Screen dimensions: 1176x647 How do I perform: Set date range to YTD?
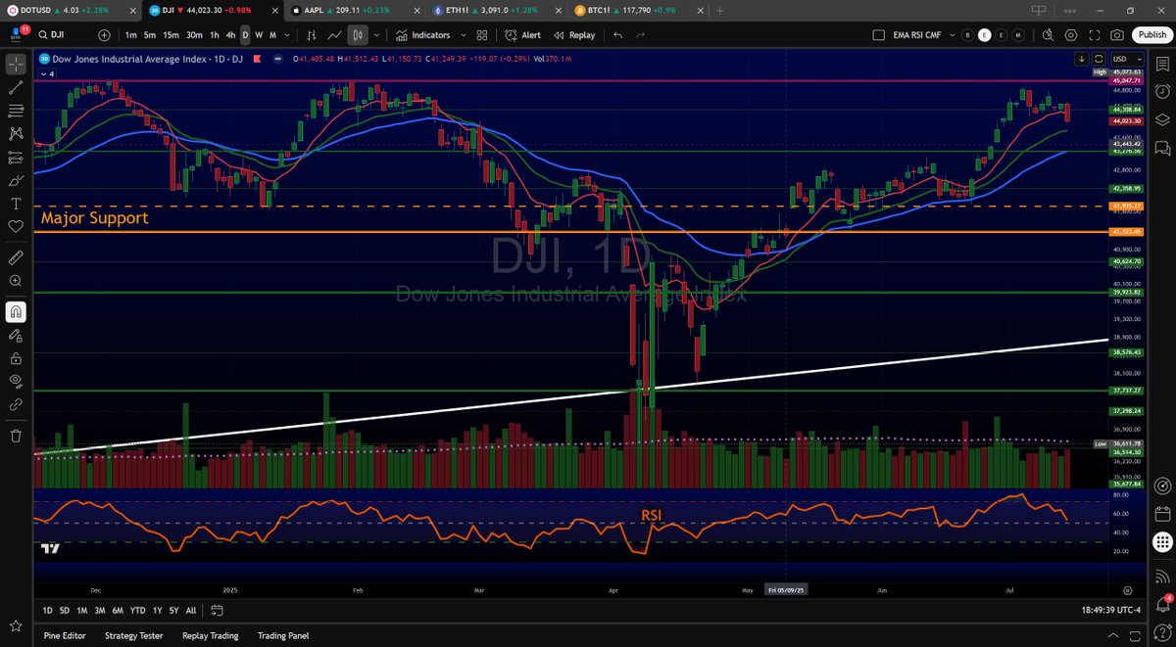pyautogui.click(x=137, y=610)
